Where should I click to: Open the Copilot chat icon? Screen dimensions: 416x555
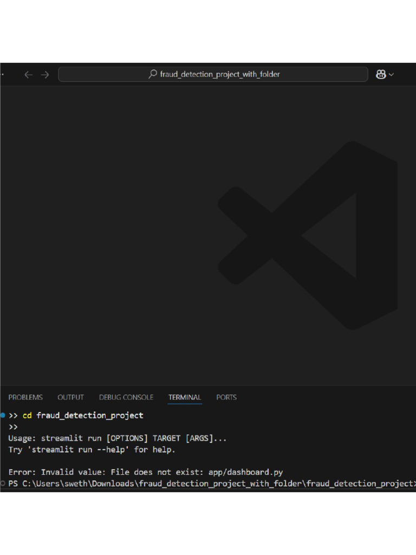(381, 74)
